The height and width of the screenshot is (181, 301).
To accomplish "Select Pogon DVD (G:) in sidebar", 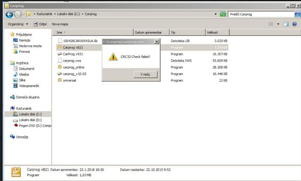I will pos(35,126).
